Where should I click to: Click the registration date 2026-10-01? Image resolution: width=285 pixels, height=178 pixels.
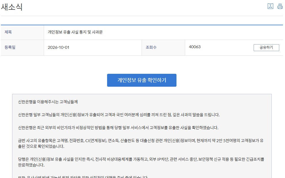tap(58, 47)
